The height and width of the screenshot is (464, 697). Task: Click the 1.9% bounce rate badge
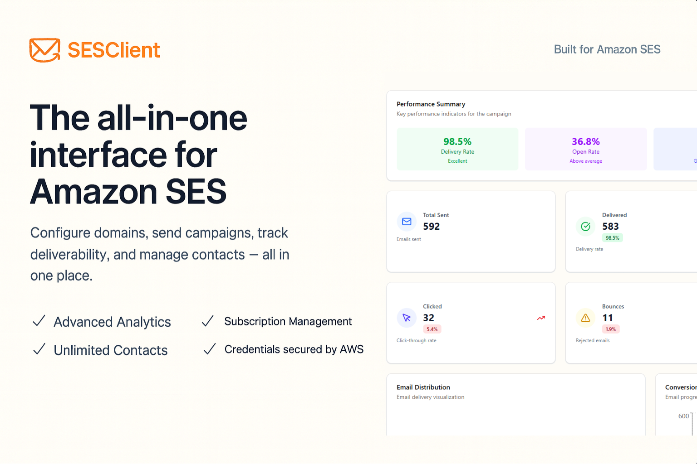point(610,329)
